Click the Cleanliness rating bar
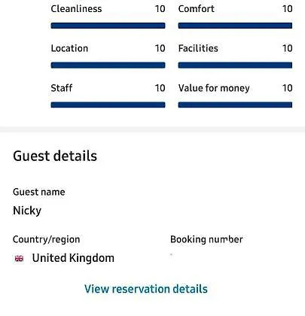Viewport: 305px width, 316px height. (108, 26)
